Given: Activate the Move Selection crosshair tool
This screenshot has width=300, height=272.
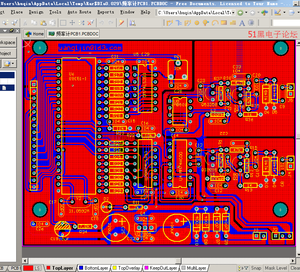Looking at the screenshot, I should (x=72, y=23).
